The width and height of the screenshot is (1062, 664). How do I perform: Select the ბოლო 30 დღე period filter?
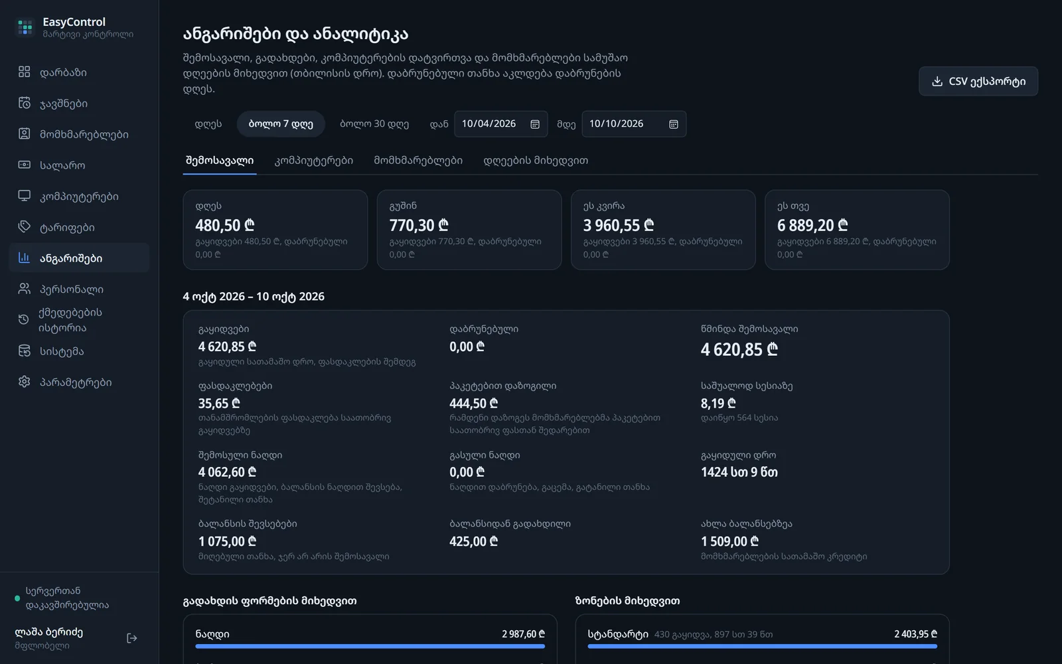(374, 124)
